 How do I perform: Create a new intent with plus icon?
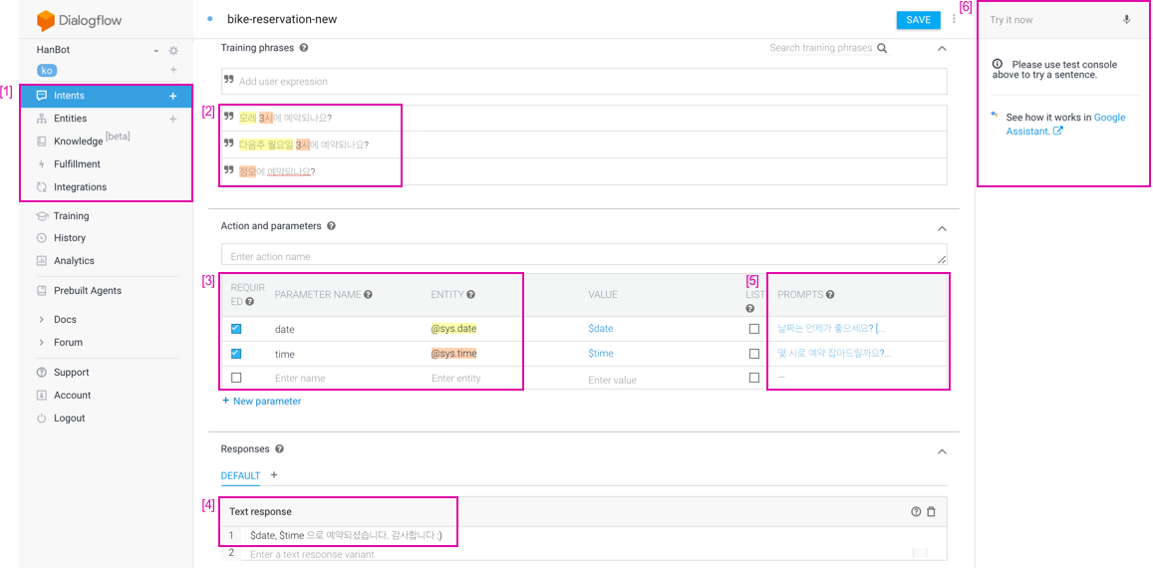point(172,96)
